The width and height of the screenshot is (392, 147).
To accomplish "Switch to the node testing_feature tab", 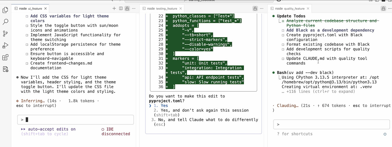I will (x=162, y=9).
